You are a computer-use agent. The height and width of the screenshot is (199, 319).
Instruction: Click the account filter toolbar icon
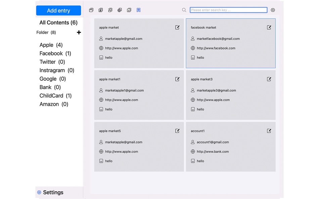tap(101, 10)
